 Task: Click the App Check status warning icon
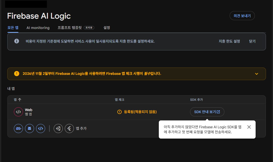point(119,112)
